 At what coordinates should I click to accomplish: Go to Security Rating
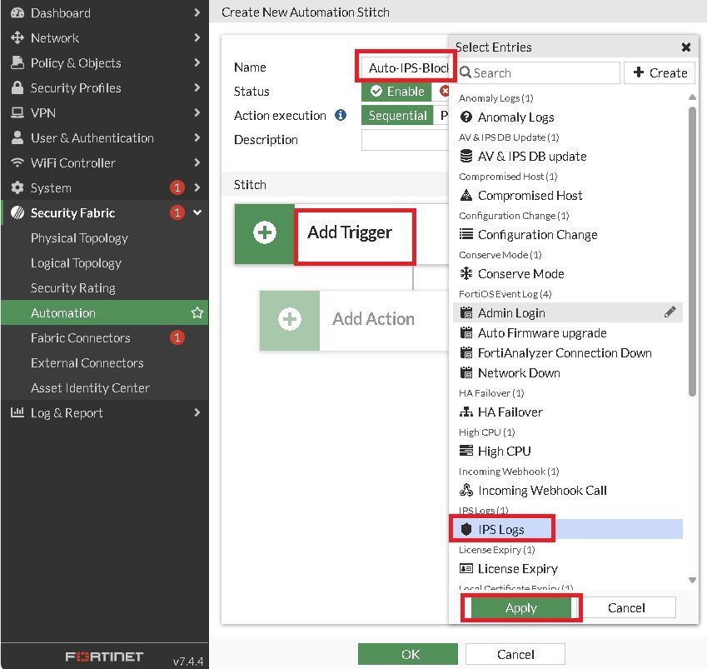tap(73, 288)
